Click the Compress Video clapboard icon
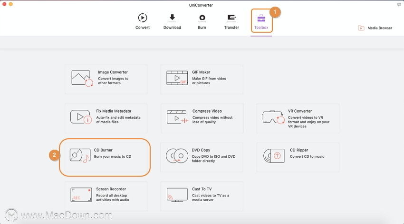 point(178,117)
